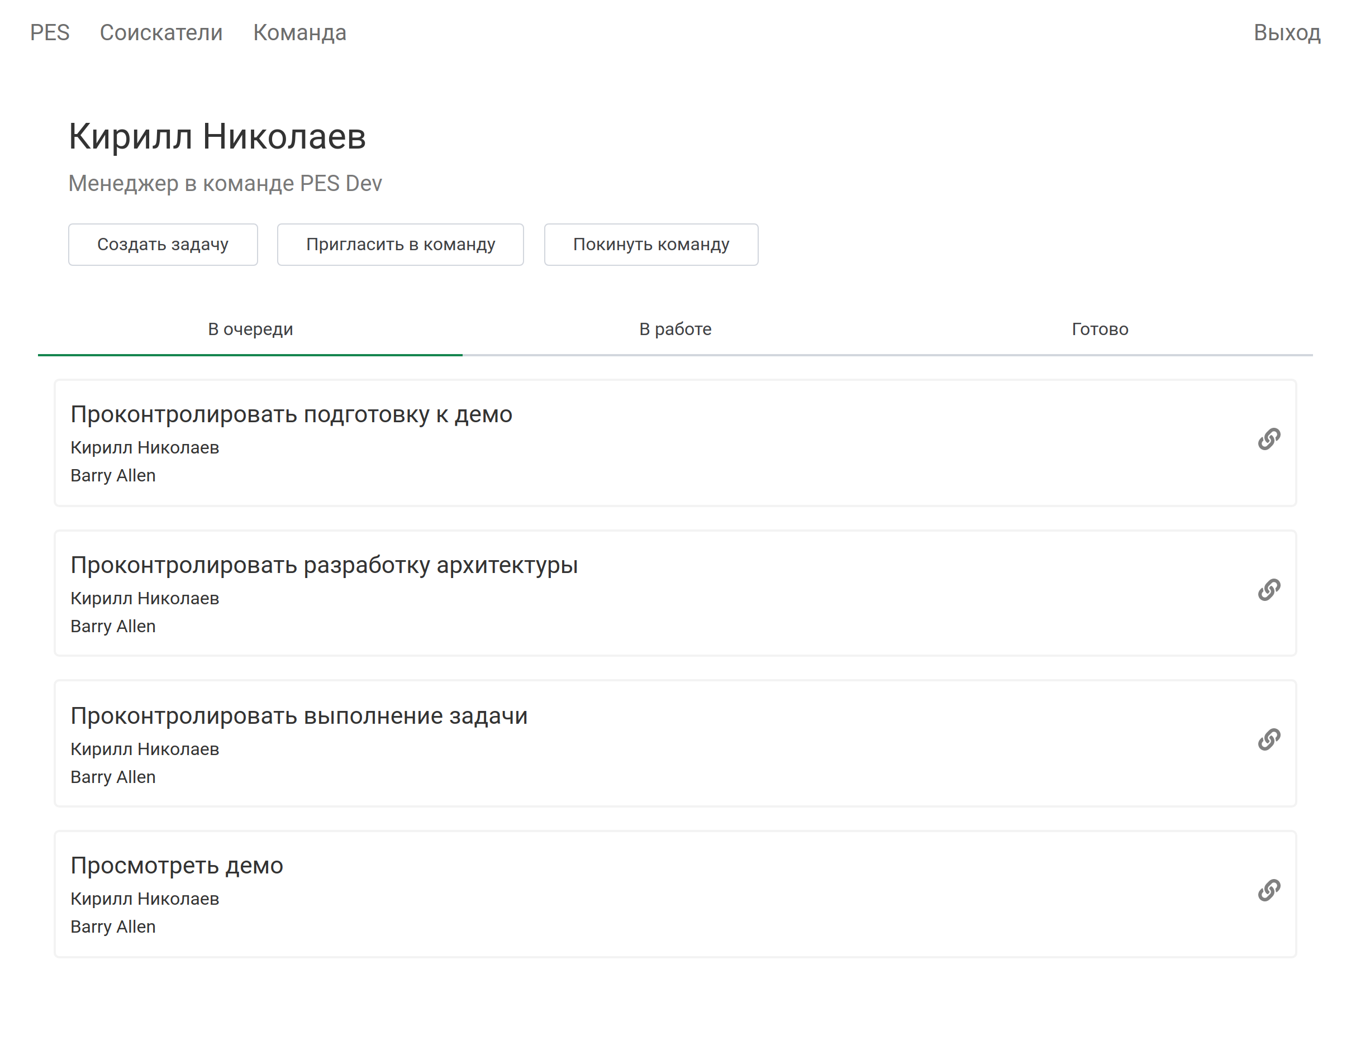The width and height of the screenshot is (1351, 1060).
Task: Open the Готово tab
Action: point(1099,329)
